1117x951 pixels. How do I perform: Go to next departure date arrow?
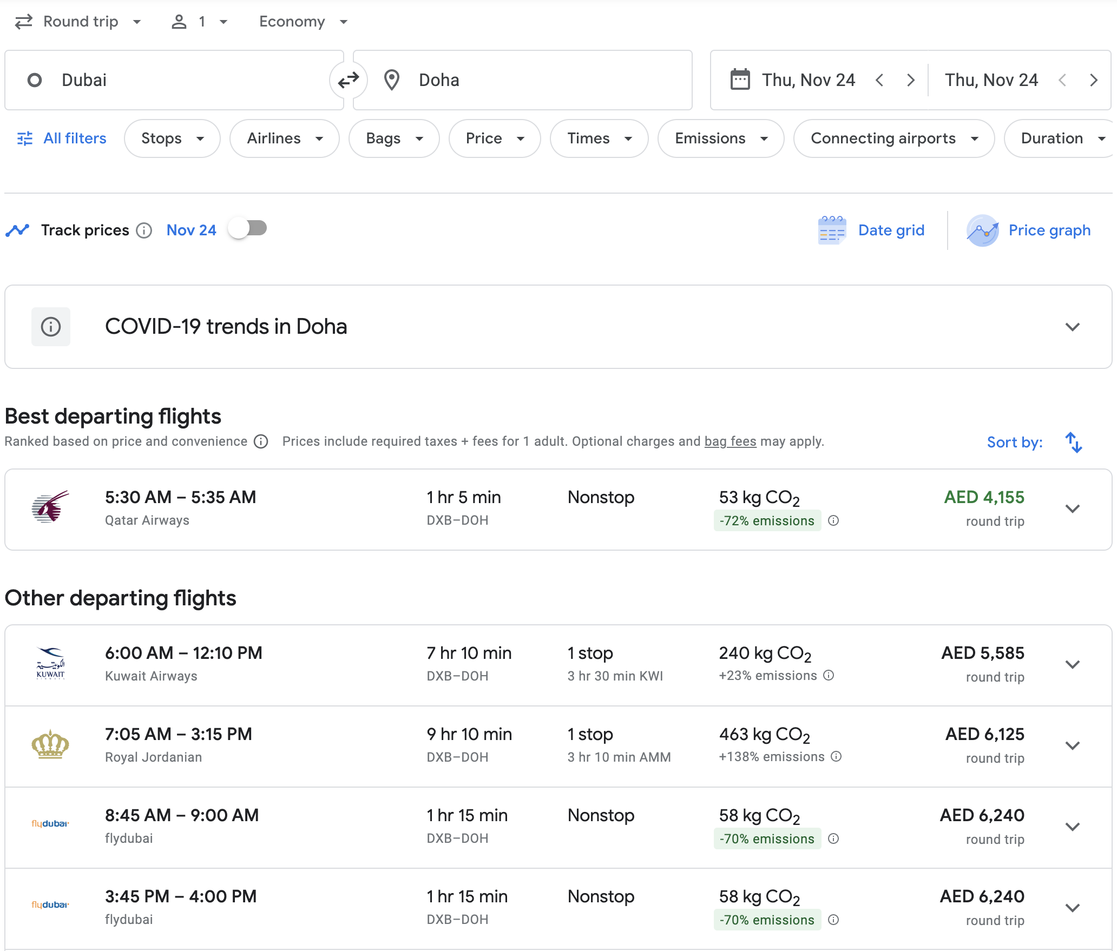[911, 80]
